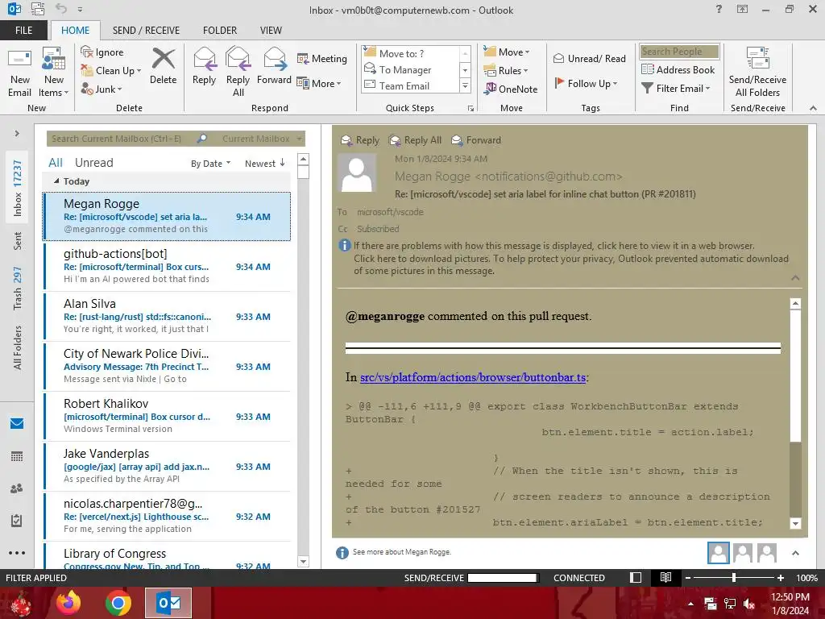Open the Junk dropdown
The width and height of the screenshot is (825, 619).
pyautogui.click(x=102, y=89)
